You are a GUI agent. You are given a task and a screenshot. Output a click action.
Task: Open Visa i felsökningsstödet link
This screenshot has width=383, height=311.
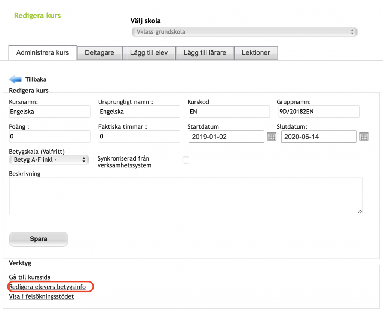click(42, 296)
